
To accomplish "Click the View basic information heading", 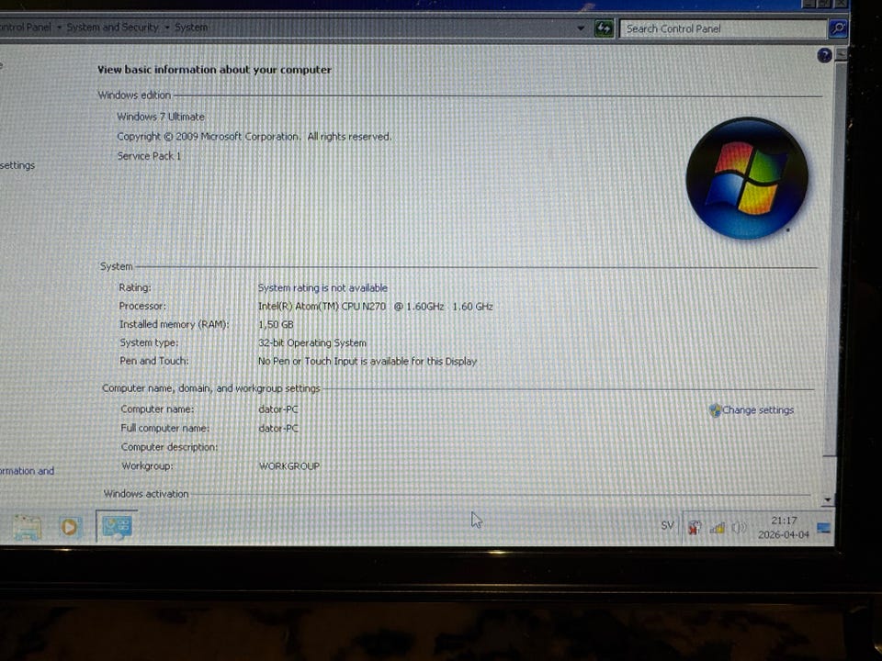I will click(214, 70).
